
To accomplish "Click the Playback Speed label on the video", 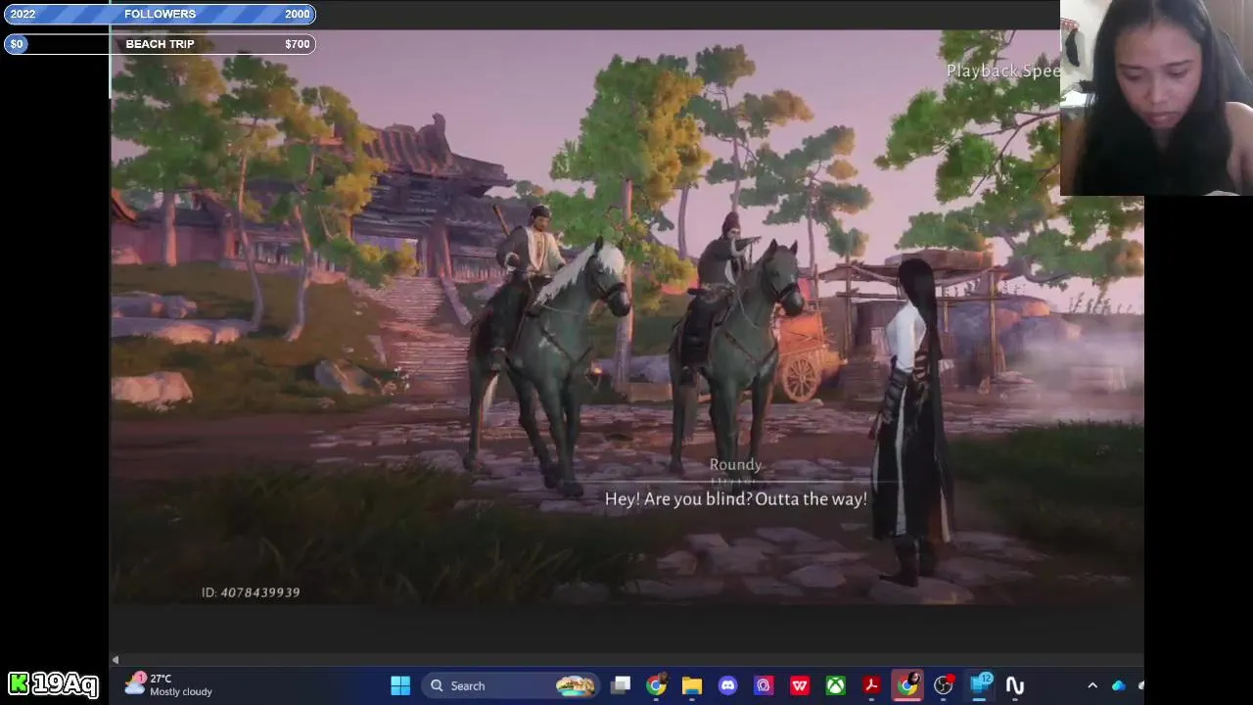I will [1003, 70].
